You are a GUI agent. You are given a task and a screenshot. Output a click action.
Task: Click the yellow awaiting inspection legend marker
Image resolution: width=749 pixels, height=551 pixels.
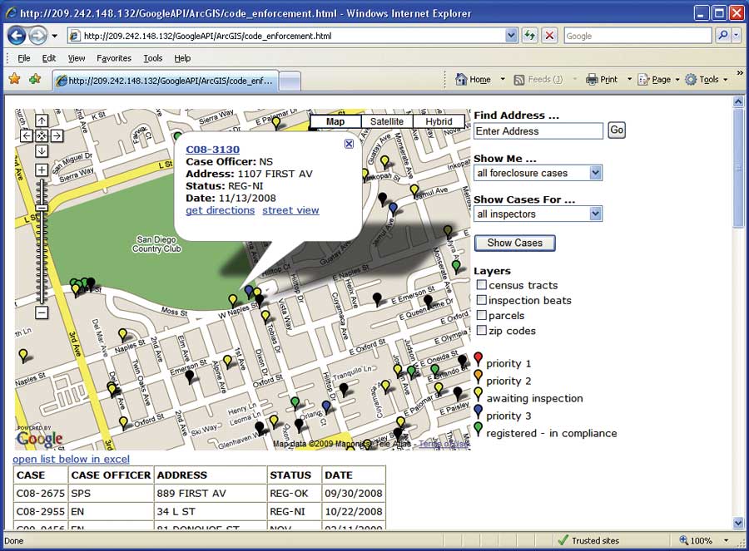(479, 395)
